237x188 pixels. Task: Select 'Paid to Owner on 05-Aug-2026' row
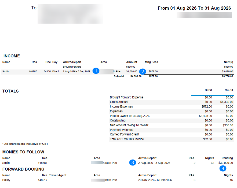click(172, 116)
